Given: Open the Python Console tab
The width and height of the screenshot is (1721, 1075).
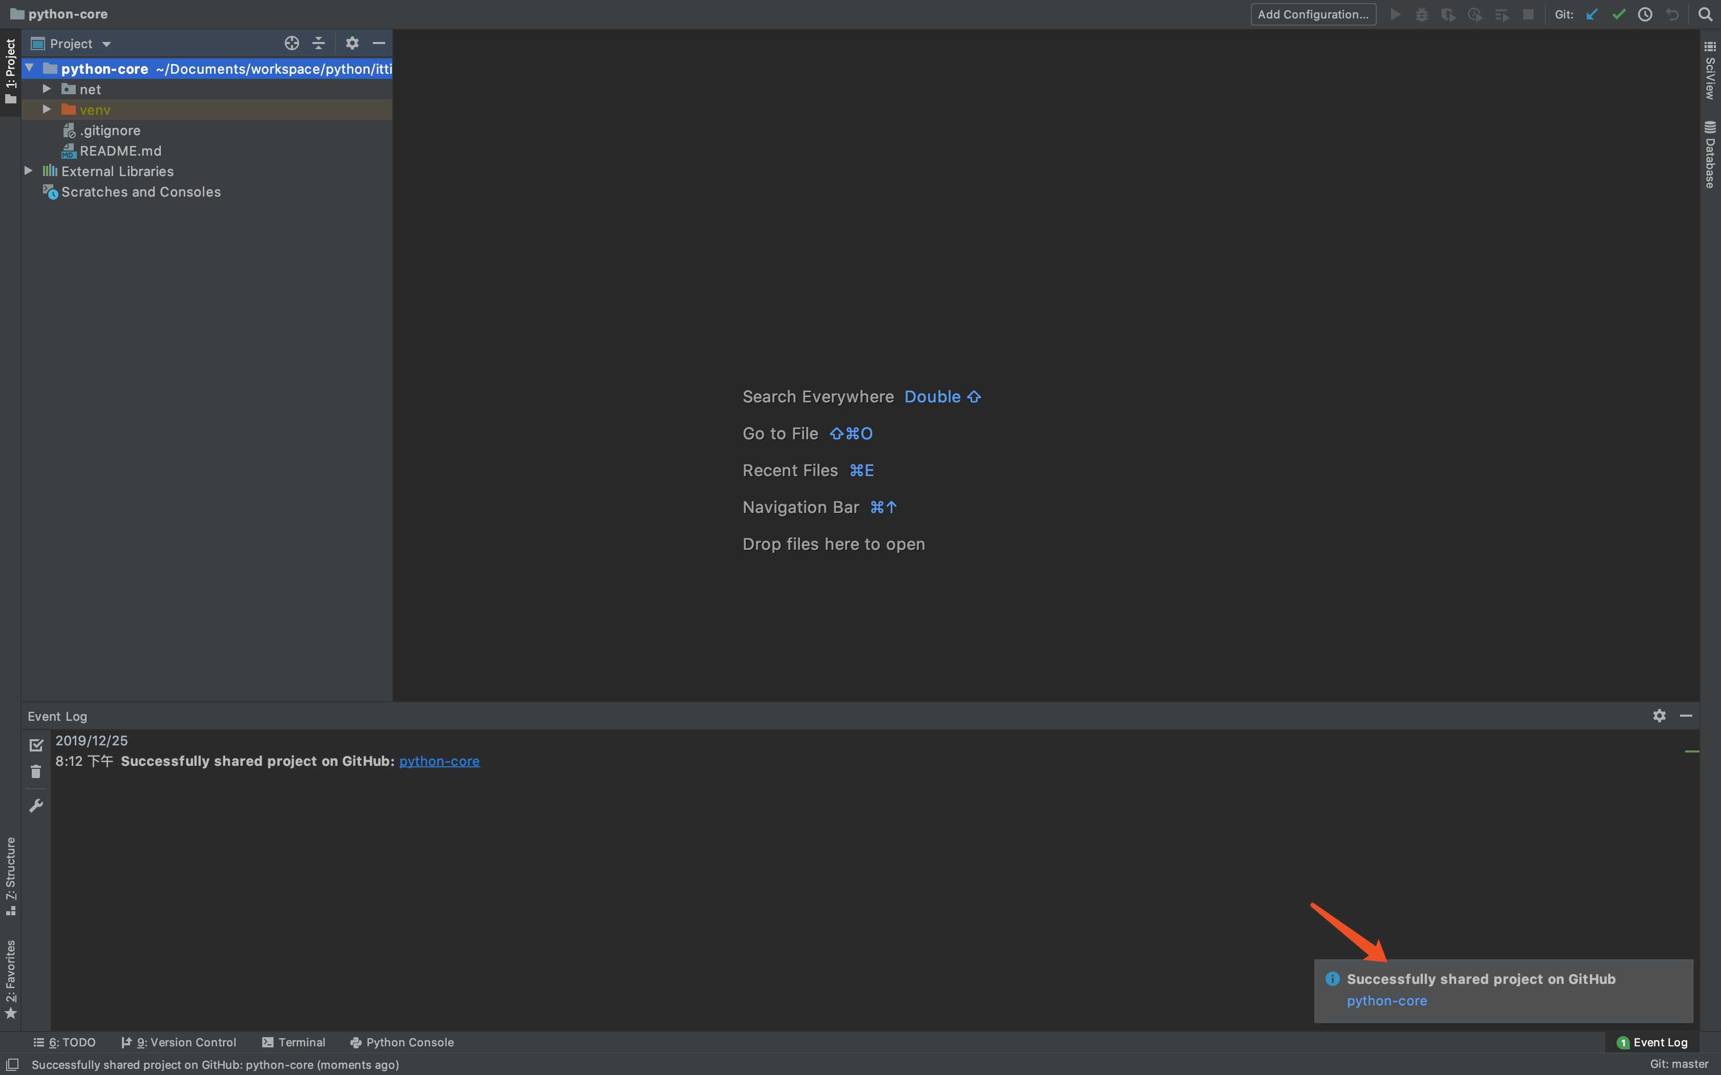Looking at the screenshot, I should 402,1042.
